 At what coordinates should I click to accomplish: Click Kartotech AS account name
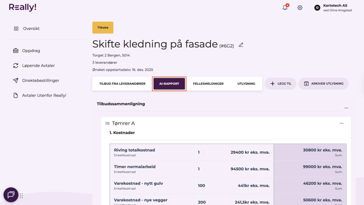335,5
